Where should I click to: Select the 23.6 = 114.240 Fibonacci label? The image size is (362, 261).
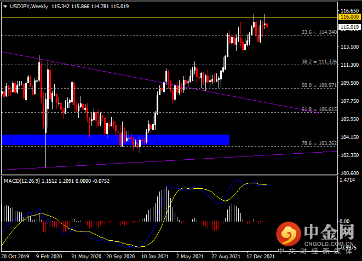point(319,32)
